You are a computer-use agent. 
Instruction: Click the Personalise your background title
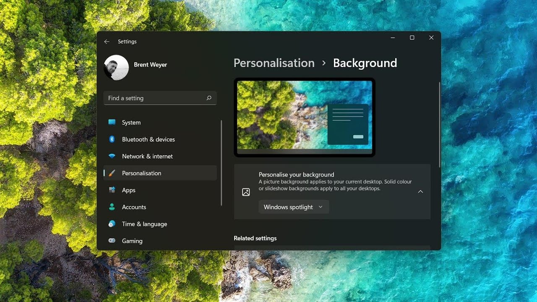click(296, 174)
